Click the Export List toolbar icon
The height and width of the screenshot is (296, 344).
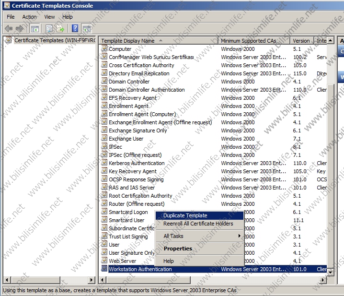pos(60,28)
